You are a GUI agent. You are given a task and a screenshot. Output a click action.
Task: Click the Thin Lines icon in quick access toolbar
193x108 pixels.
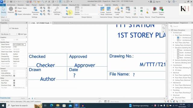click(x=61, y=1)
